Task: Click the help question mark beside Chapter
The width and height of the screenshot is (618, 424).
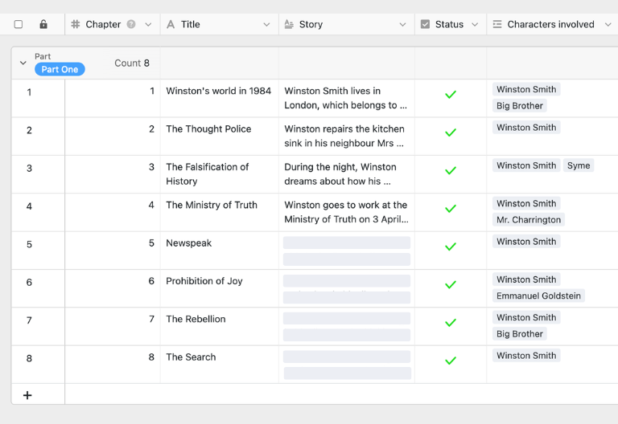Action: pyautogui.click(x=131, y=24)
